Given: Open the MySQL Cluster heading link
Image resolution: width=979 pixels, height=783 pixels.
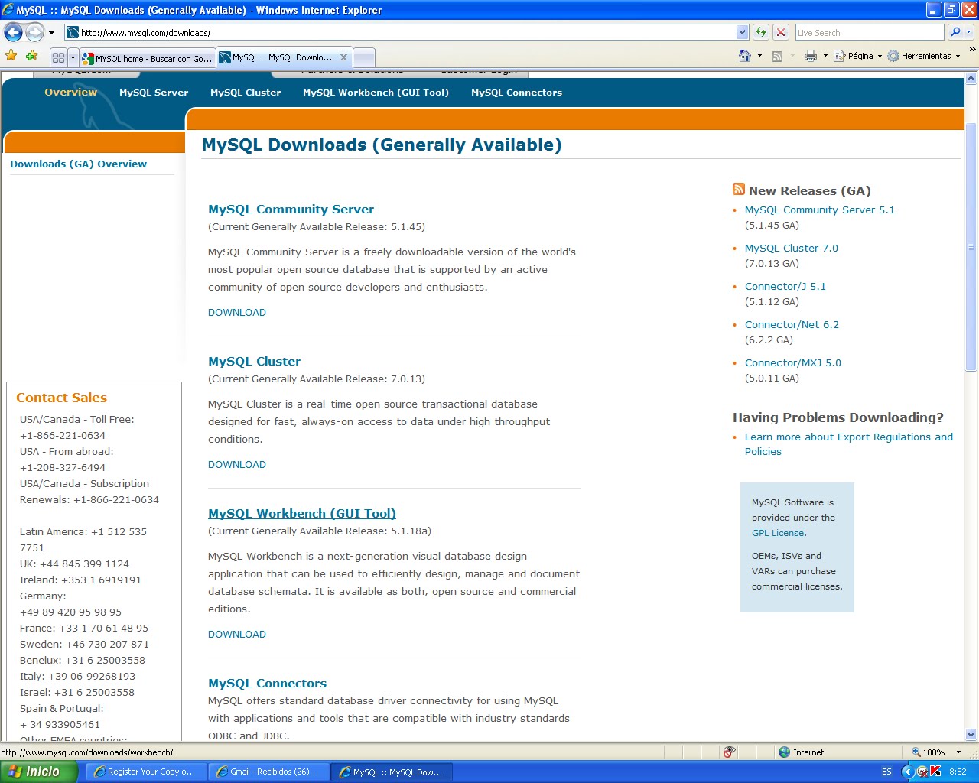Looking at the screenshot, I should click(254, 361).
